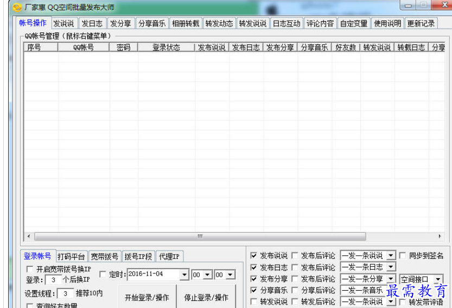Select the 转发动态 tab

(219, 23)
